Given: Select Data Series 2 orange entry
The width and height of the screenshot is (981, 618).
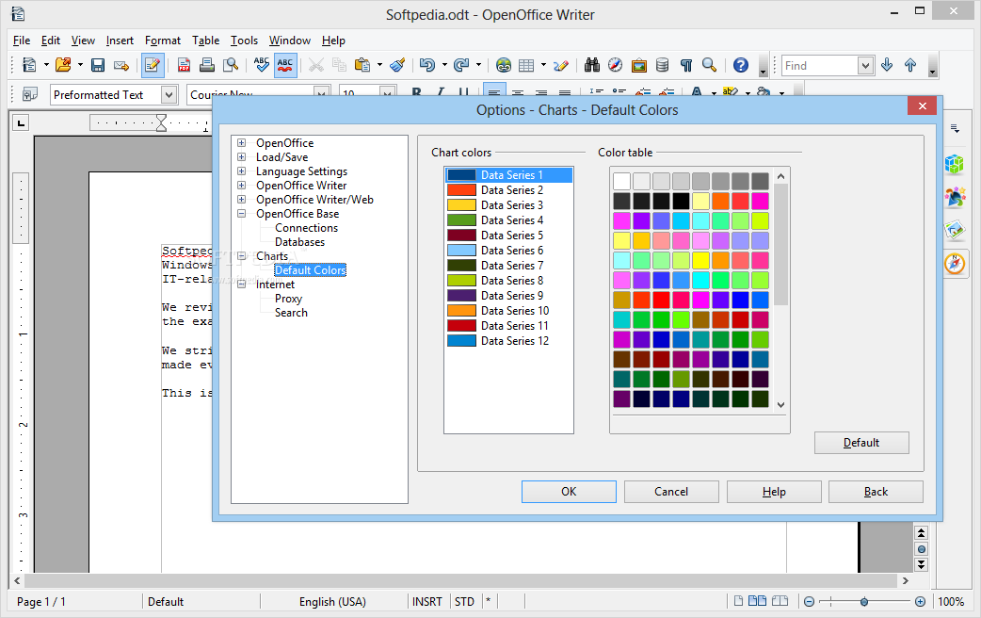Looking at the screenshot, I should (508, 189).
